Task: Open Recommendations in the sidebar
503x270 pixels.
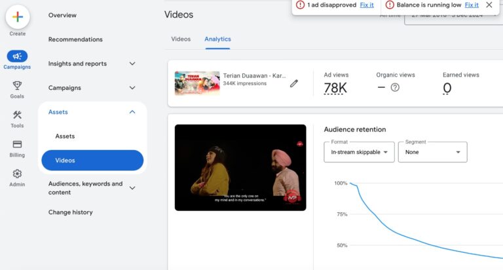Action: [x=75, y=39]
